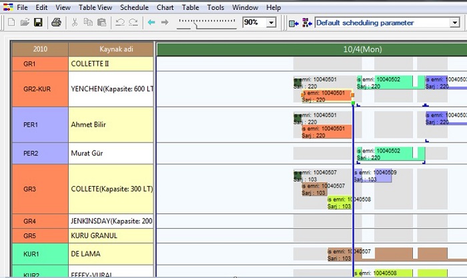Select green 10040502 bar in YENCHEN row

click(391, 83)
